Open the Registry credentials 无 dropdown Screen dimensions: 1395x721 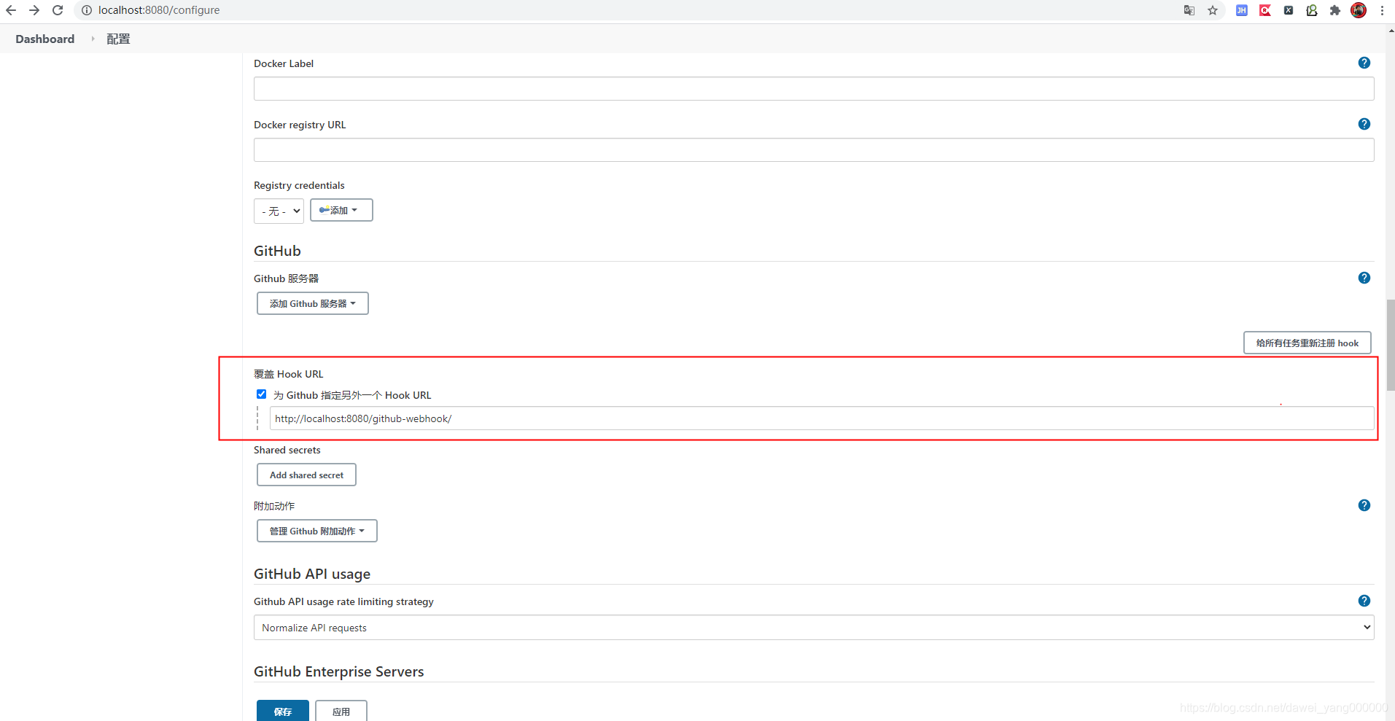coord(279,211)
